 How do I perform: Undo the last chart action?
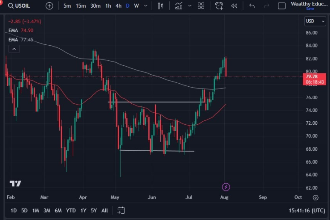coord(252,6)
